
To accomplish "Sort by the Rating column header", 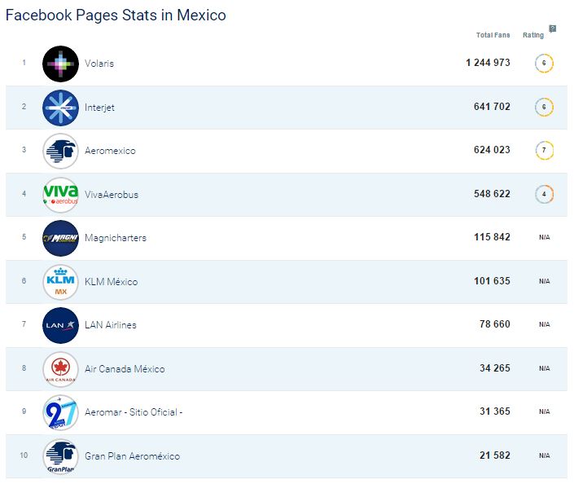I will (x=533, y=36).
